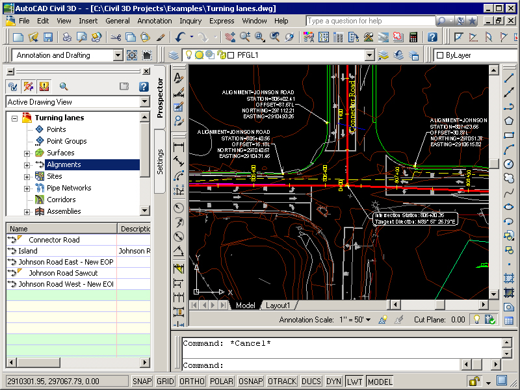Select Johnson Road Sawcut alignment row

63,273
